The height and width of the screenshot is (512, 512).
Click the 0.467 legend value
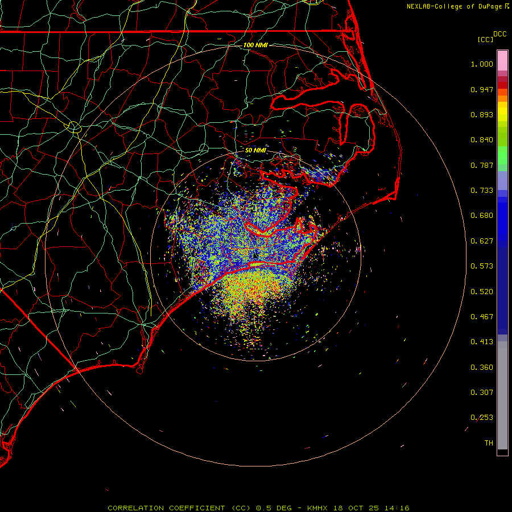[482, 317]
